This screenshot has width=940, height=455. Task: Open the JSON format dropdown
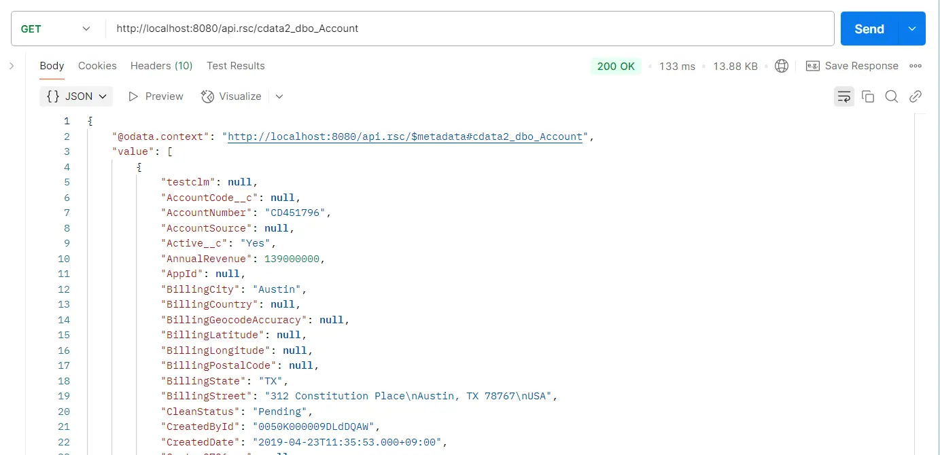click(76, 96)
